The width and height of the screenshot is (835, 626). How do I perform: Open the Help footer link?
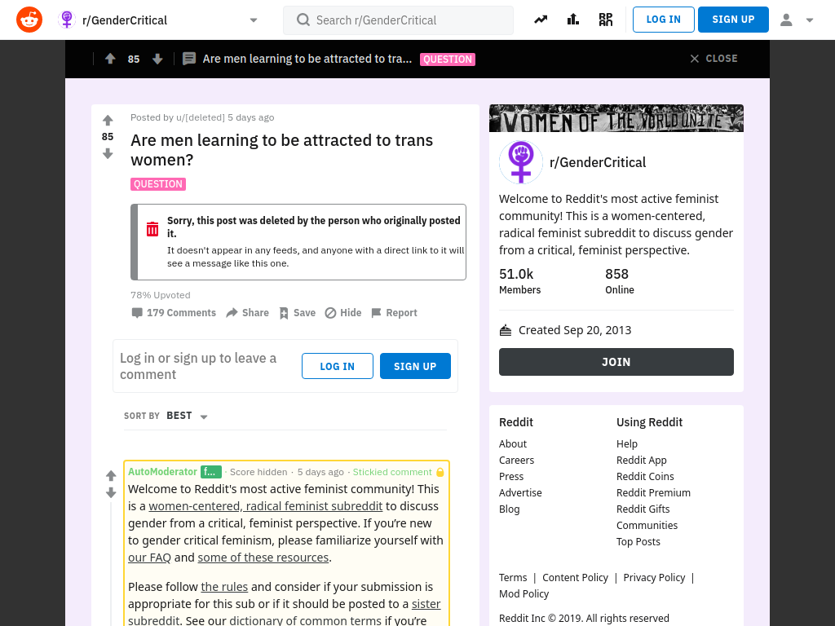[627, 444]
